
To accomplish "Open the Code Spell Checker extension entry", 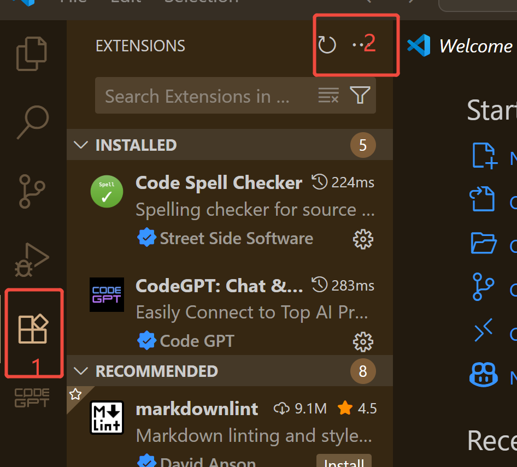I will coord(219,183).
